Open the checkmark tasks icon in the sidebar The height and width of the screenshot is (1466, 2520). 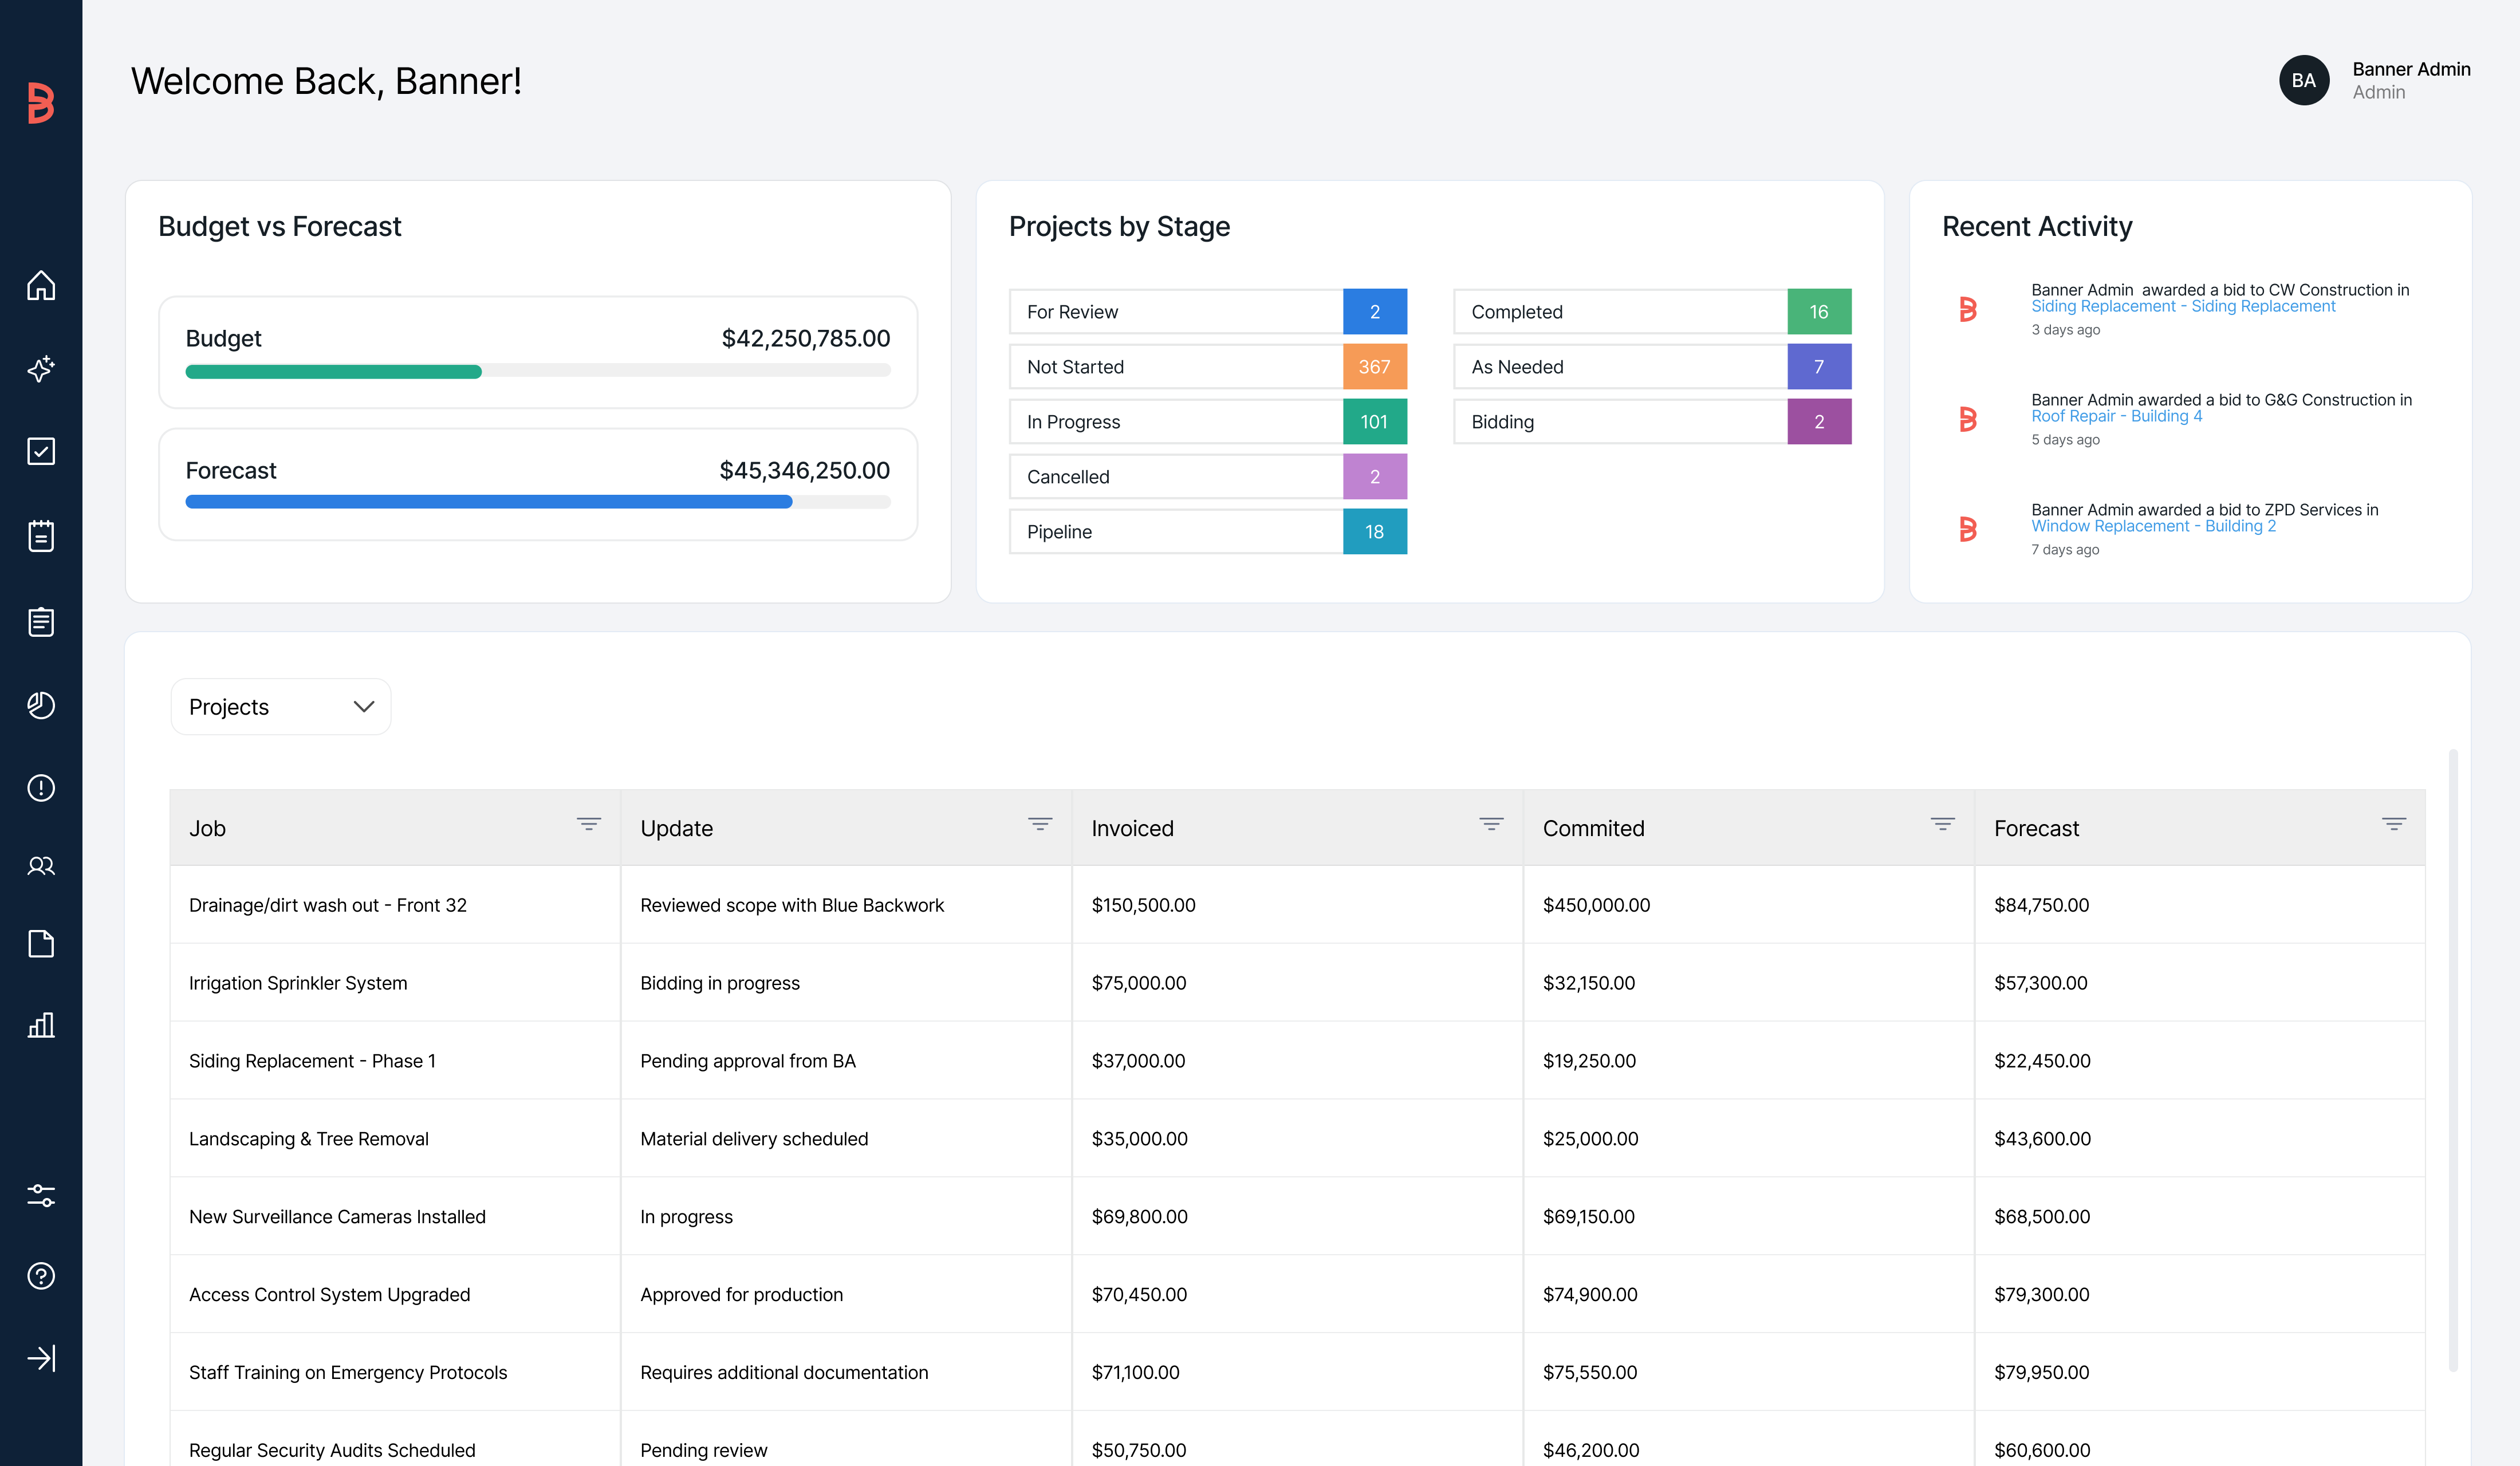41,451
